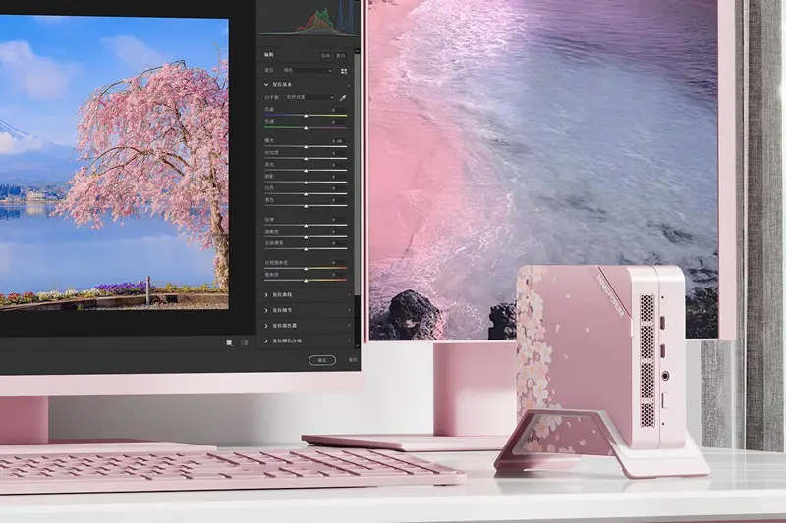Click the histogram at panel top
Screen dimensions: 786x523
(309, 19)
